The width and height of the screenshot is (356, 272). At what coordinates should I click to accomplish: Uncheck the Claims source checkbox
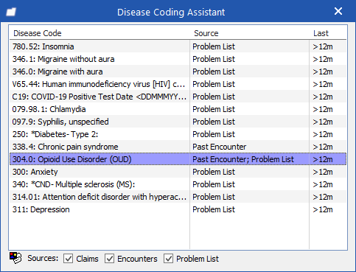[68, 259]
